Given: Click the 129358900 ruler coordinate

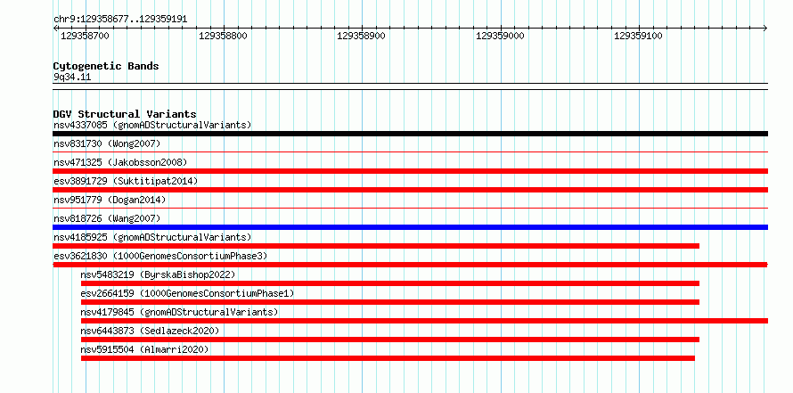Looking at the screenshot, I should (361, 36).
